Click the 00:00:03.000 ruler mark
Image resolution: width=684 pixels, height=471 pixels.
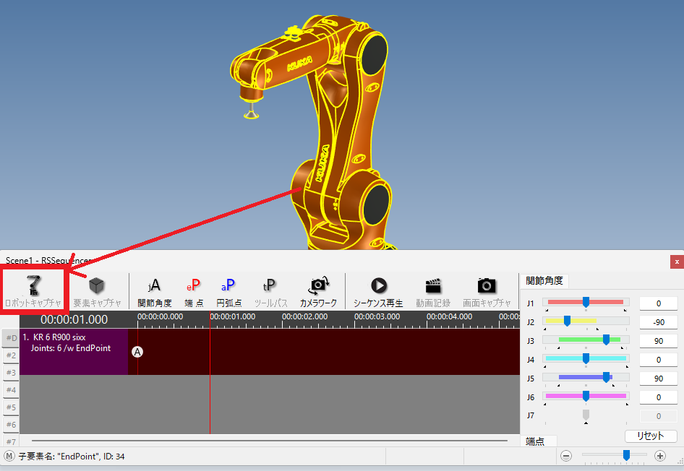(377, 316)
